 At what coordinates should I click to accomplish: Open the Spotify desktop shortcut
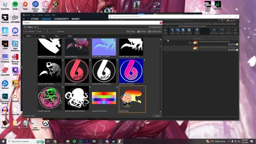(15, 5)
